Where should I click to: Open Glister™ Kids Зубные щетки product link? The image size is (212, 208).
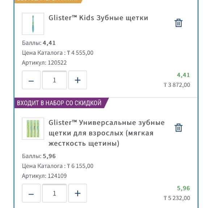click(x=98, y=18)
